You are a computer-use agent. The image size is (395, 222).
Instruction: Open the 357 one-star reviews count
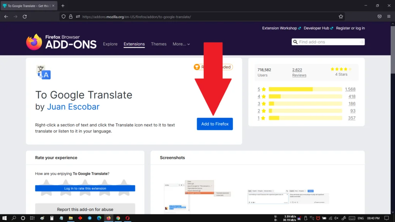[352, 118]
